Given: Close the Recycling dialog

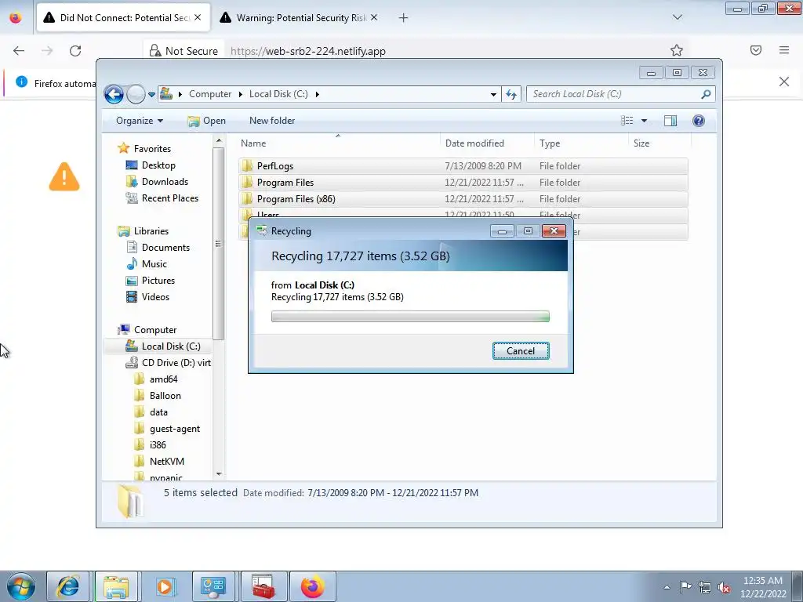Looking at the screenshot, I should pyautogui.click(x=554, y=231).
